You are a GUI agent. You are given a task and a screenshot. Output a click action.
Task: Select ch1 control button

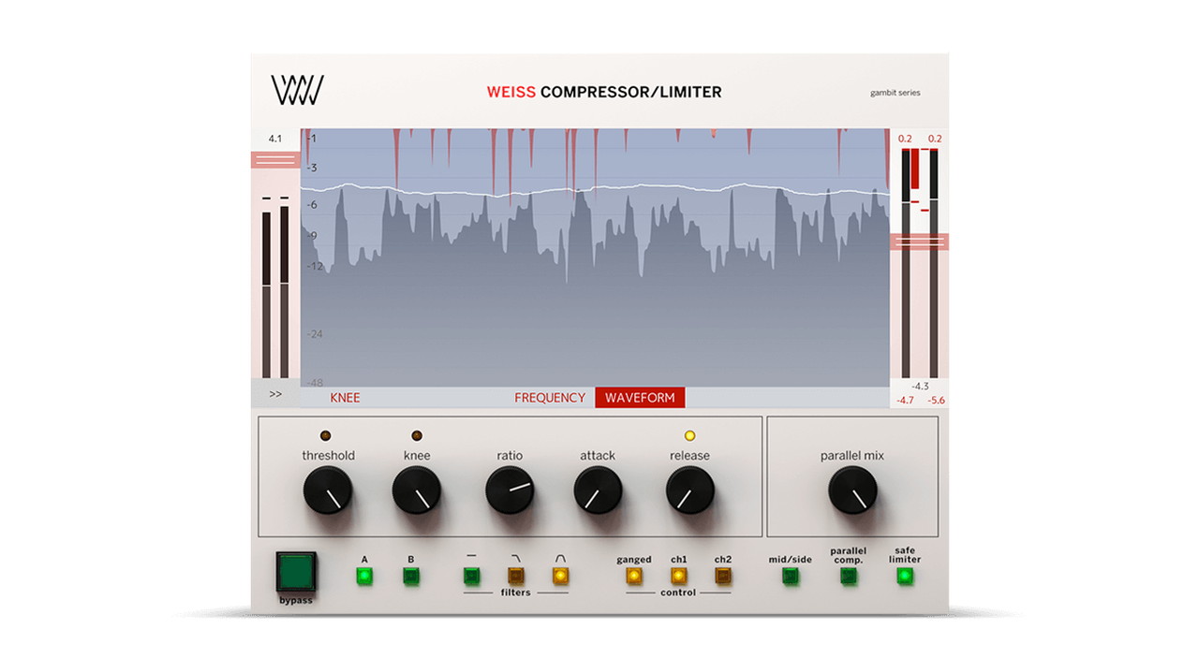(678, 576)
